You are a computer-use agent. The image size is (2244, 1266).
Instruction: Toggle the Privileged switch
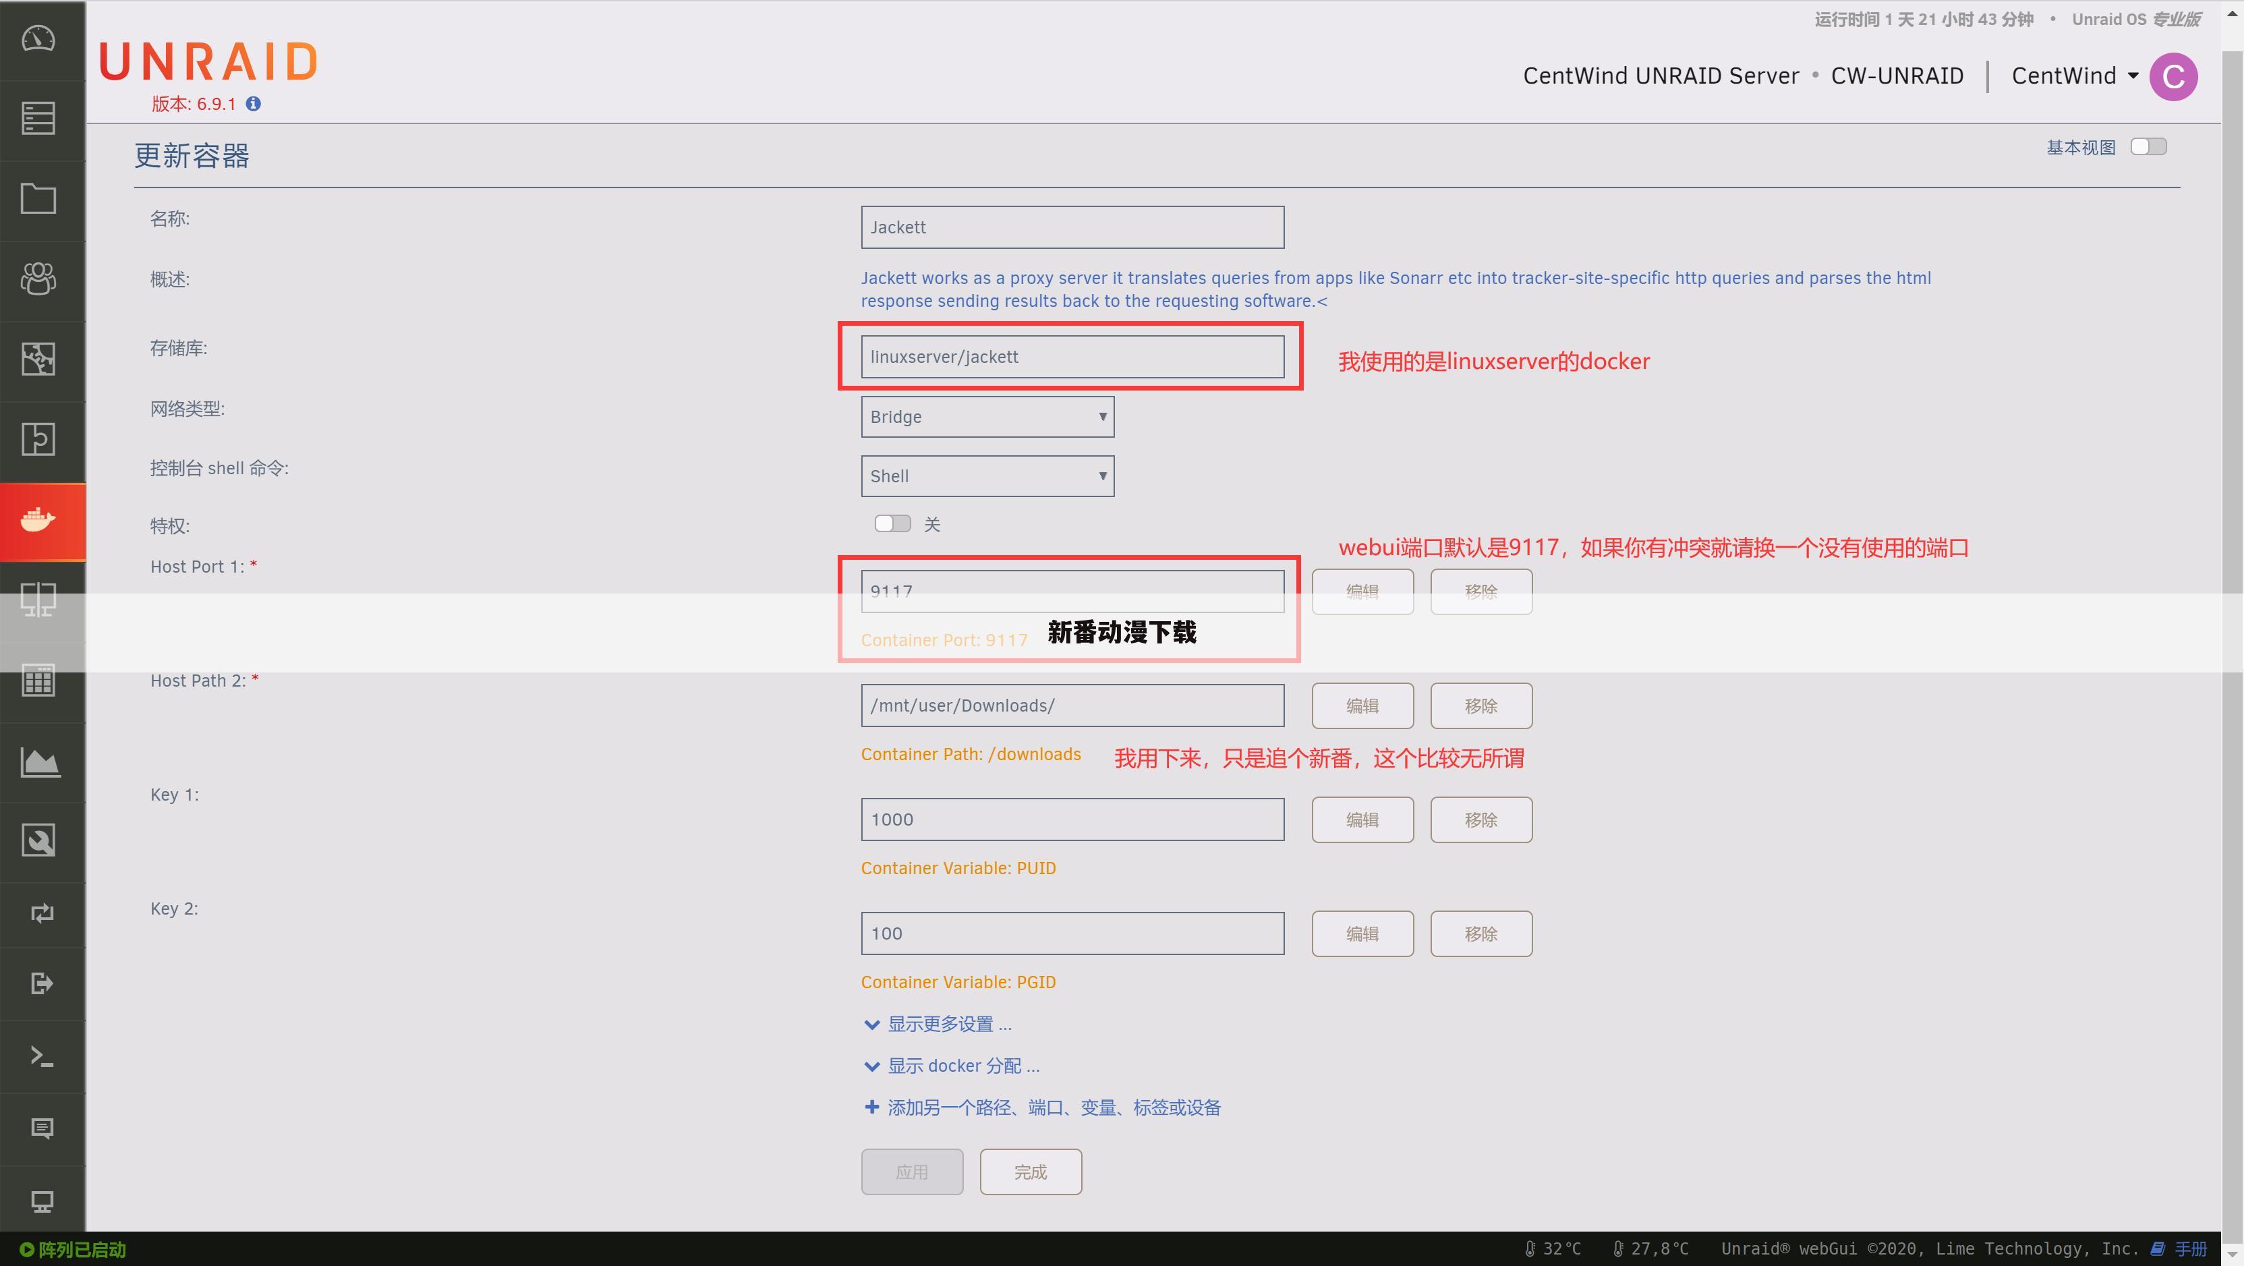coord(892,523)
